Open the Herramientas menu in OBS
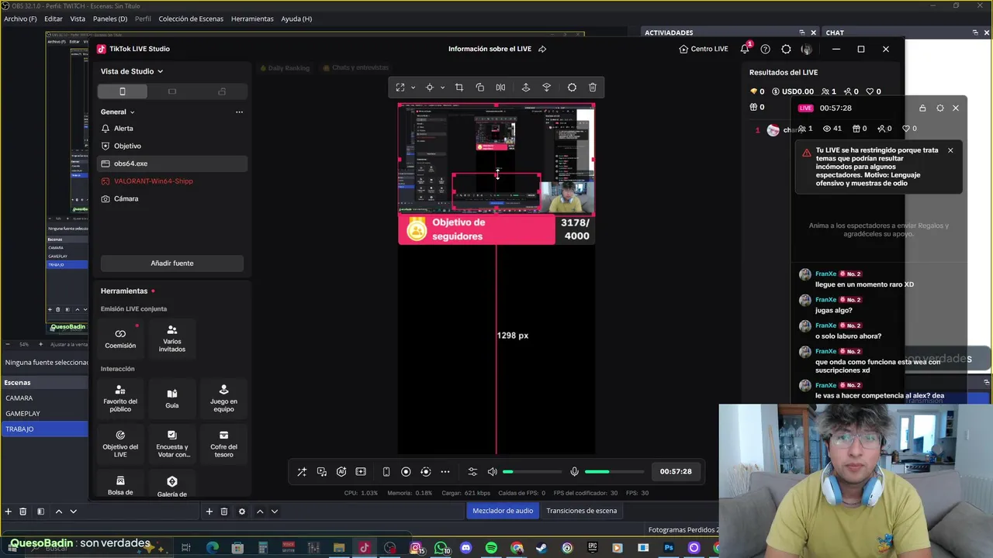Image resolution: width=993 pixels, height=558 pixels. [x=252, y=19]
